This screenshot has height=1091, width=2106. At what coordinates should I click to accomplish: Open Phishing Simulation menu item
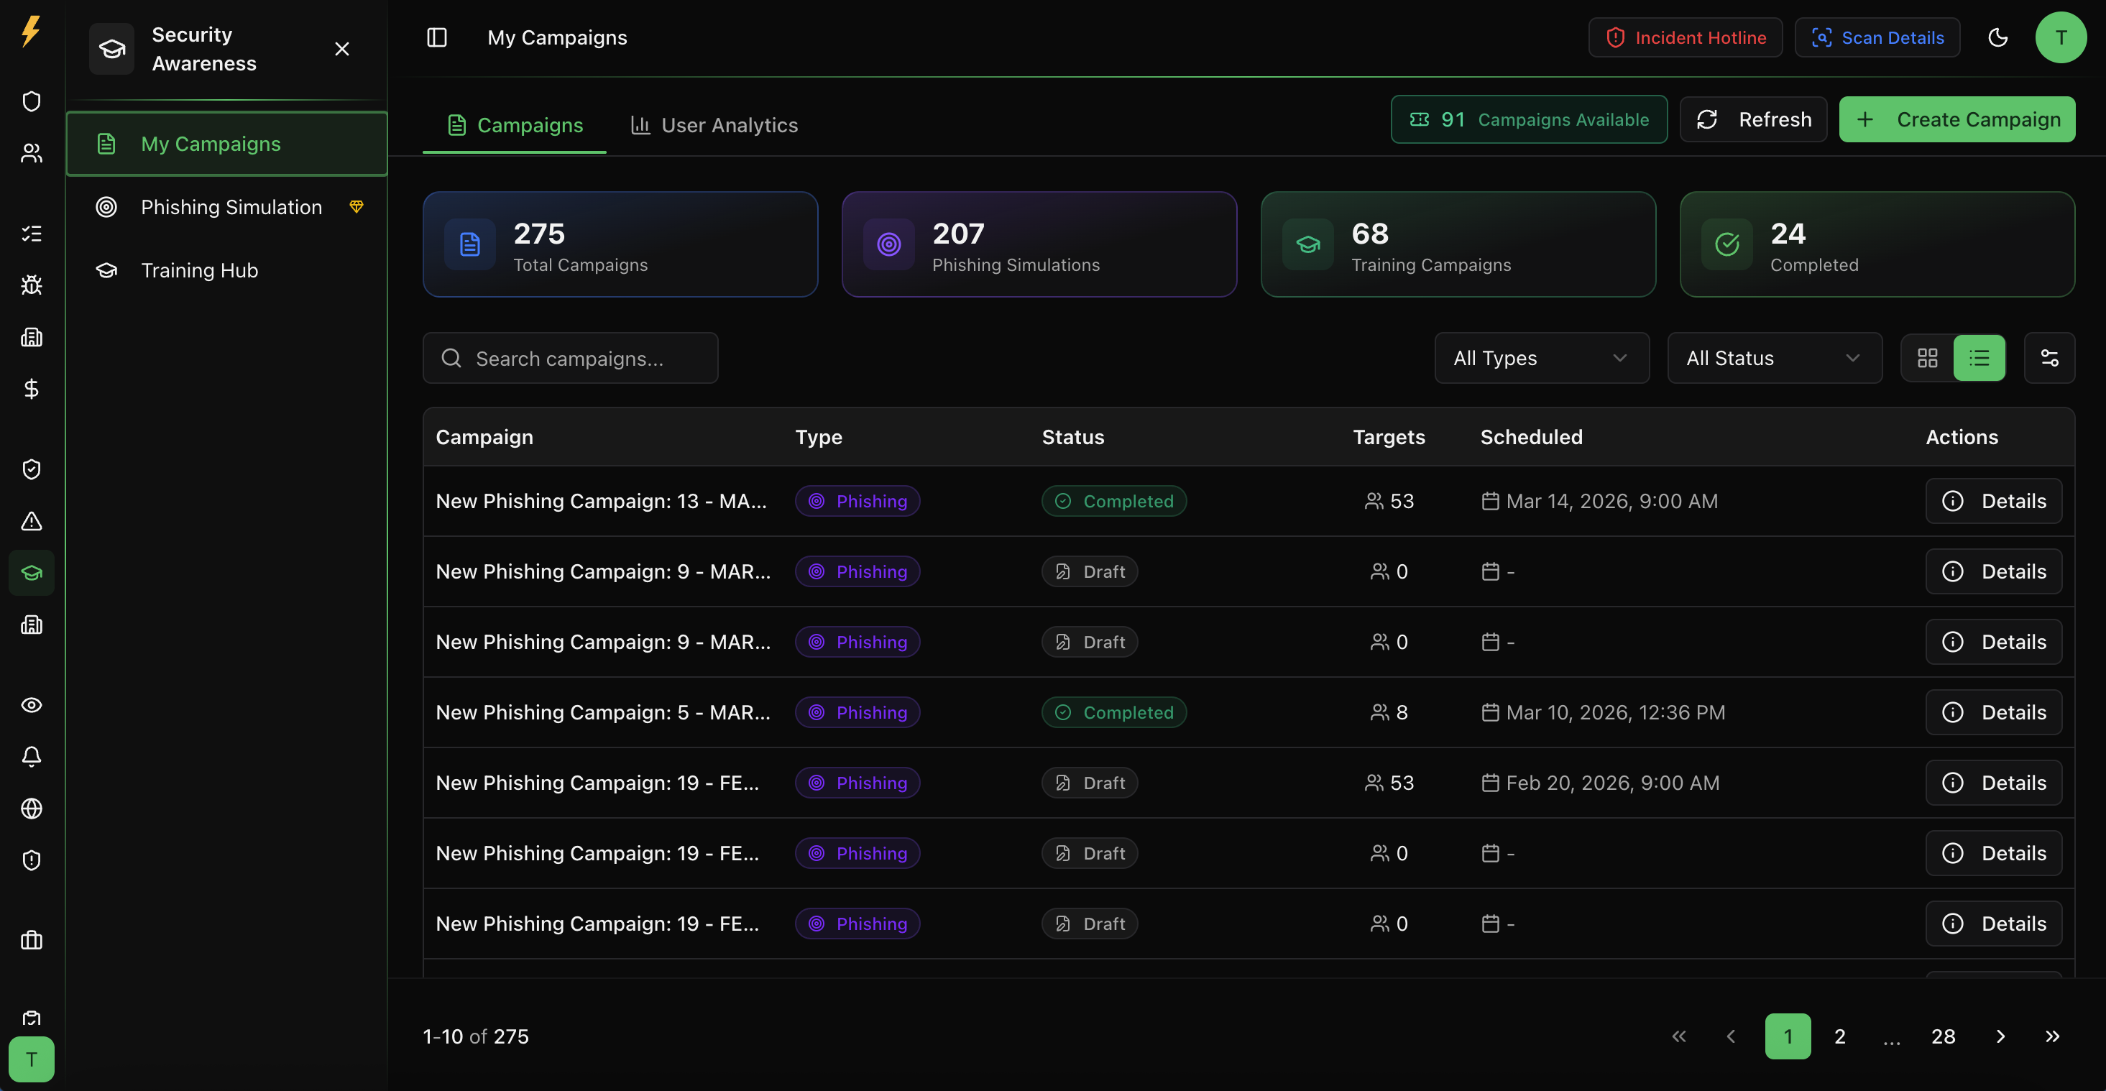tap(231, 207)
